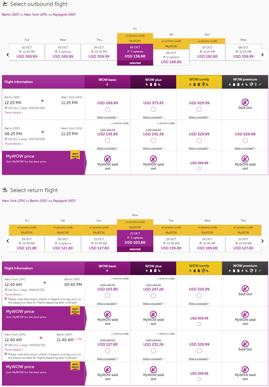
Task: Expand Travel details for 06:25 PM flight
Action: coord(14,144)
